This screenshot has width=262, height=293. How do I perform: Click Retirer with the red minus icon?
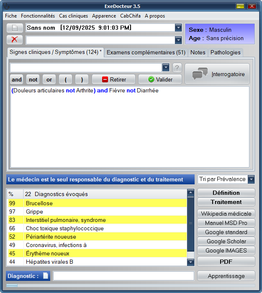pyautogui.click(x=114, y=79)
